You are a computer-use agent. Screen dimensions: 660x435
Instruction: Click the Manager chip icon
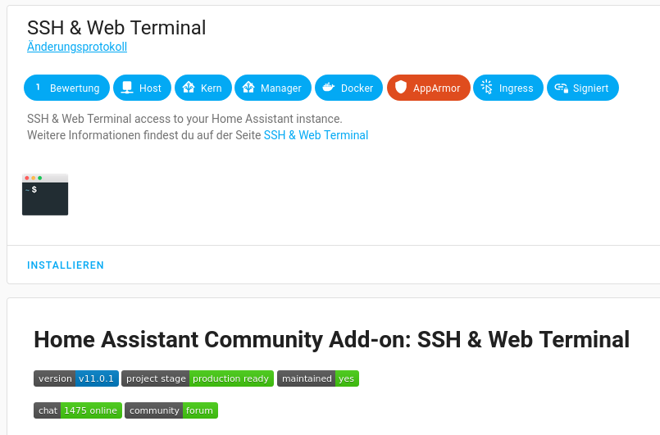coord(248,88)
